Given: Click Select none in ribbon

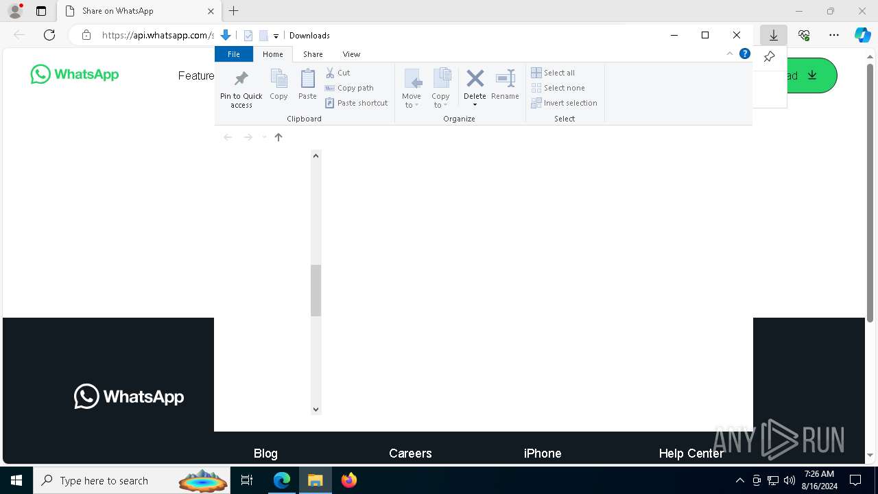Looking at the screenshot, I should (x=558, y=88).
